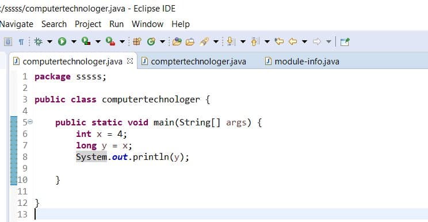
Task: Switch to the comptertechnologer.java tab
Action: coord(194,62)
